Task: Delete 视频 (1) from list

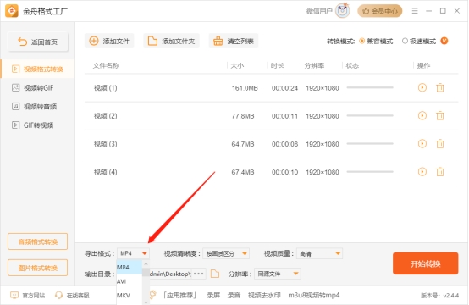Action: 440,88
